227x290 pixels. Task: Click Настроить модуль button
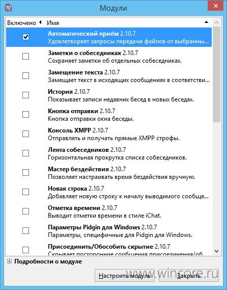tap(125, 276)
